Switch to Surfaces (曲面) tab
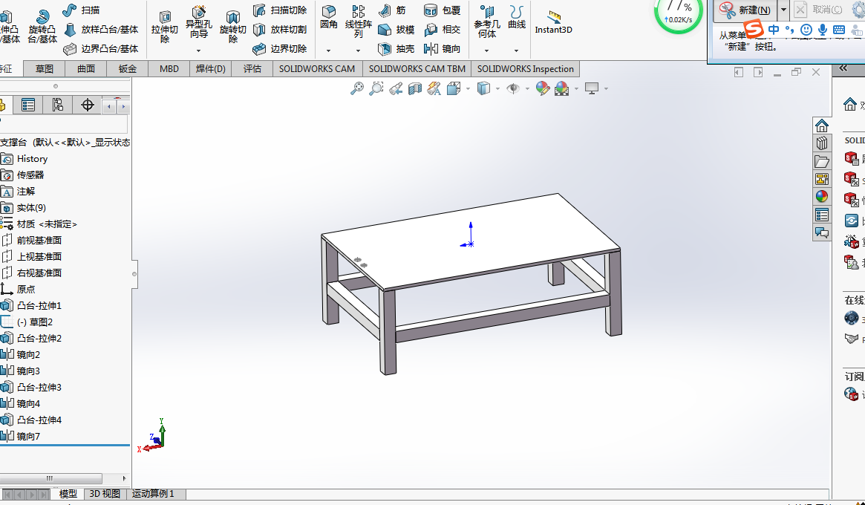 coord(86,69)
